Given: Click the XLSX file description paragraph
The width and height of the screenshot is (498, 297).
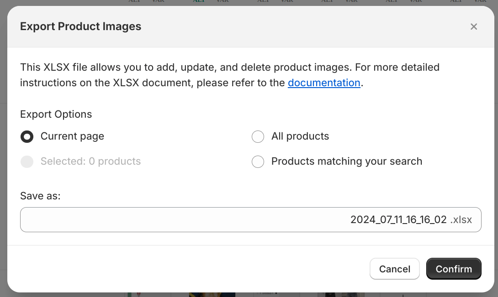Looking at the screenshot, I should click(x=183, y=68).
